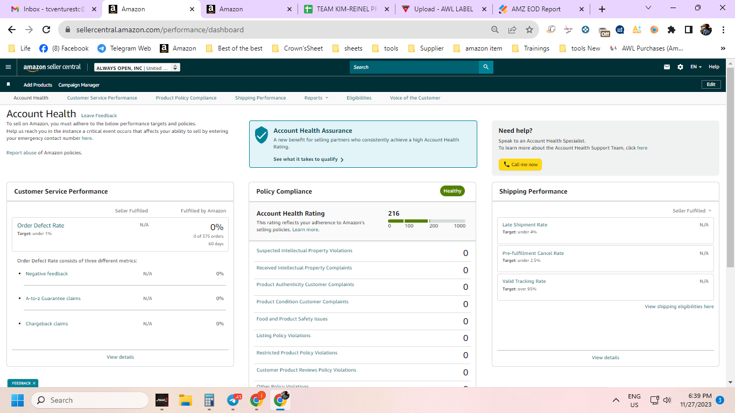This screenshot has width=735, height=413.
Task: Click Report abuse link
Action: click(x=21, y=153)
